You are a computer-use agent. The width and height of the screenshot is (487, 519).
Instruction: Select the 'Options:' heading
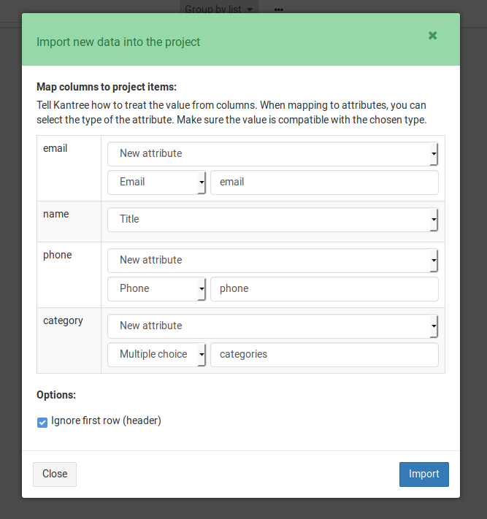pos(56,395)
